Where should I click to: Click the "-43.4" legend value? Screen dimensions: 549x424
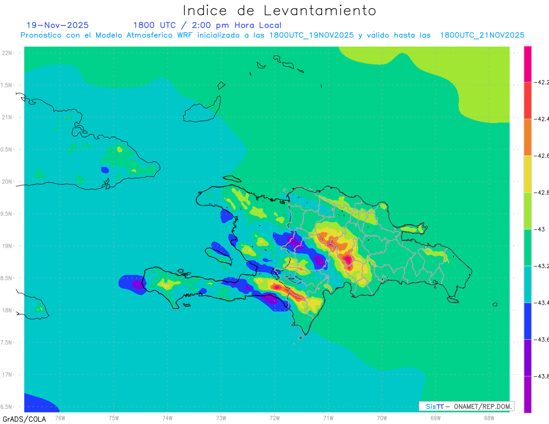[x=542, y=303]
